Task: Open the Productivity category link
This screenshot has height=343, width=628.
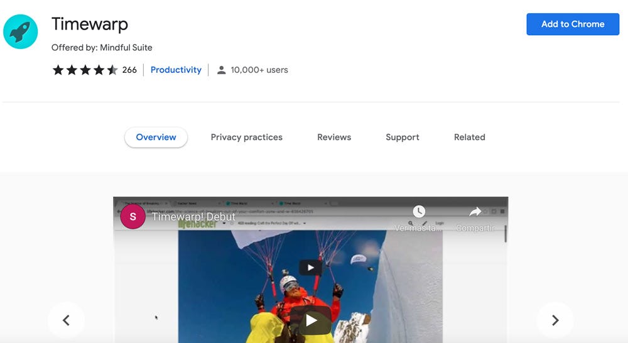Action: coord(176,70)
